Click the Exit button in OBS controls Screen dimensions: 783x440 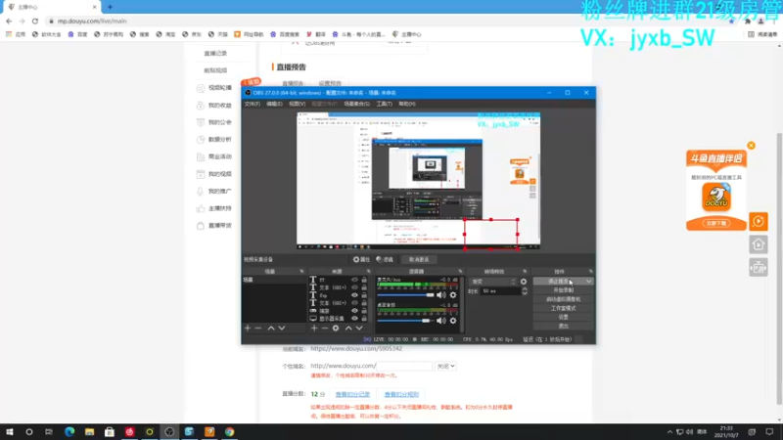coord(564,327)
